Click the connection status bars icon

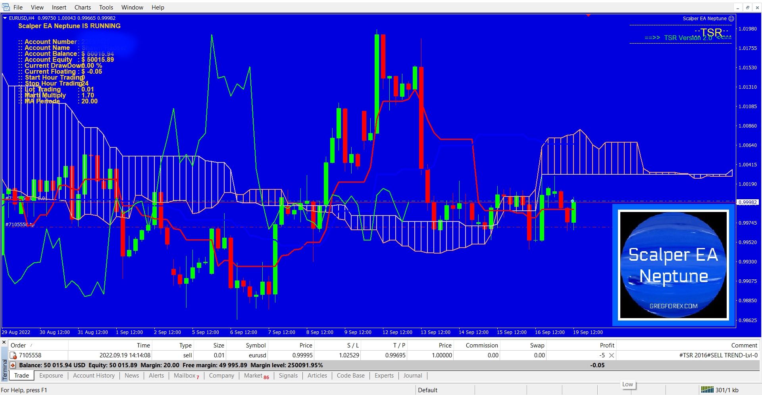click(707, 390)
